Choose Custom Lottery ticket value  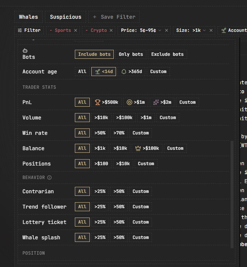pyautogui.click(x=141, y=222)
